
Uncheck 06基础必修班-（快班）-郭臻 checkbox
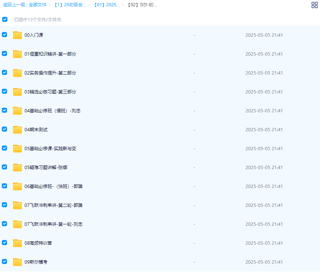tap(4, 186)
